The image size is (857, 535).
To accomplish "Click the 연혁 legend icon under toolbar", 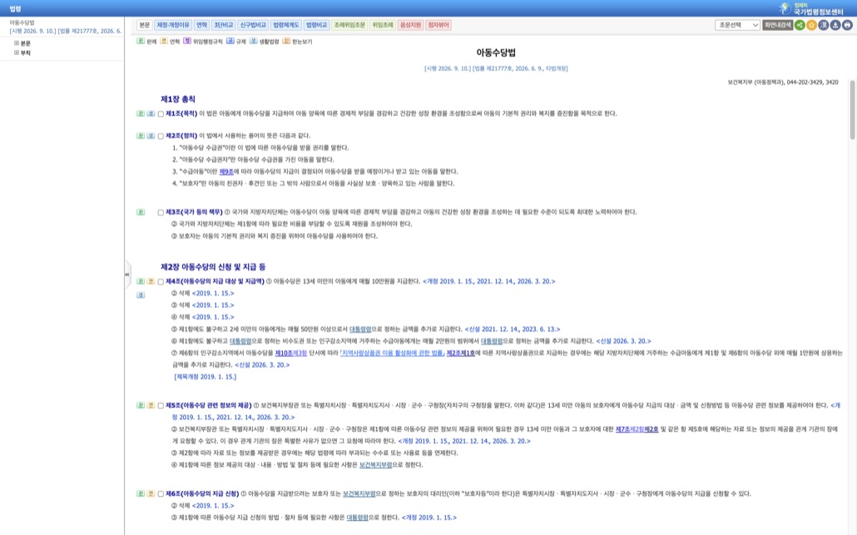I will coord(163,41).
